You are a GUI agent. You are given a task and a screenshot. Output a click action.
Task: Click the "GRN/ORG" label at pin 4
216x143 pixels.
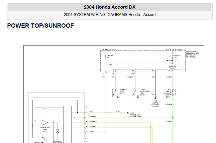coord(93,122)
